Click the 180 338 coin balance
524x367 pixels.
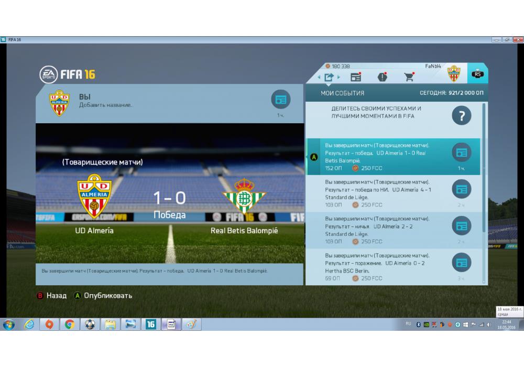(x=338, y=66)
